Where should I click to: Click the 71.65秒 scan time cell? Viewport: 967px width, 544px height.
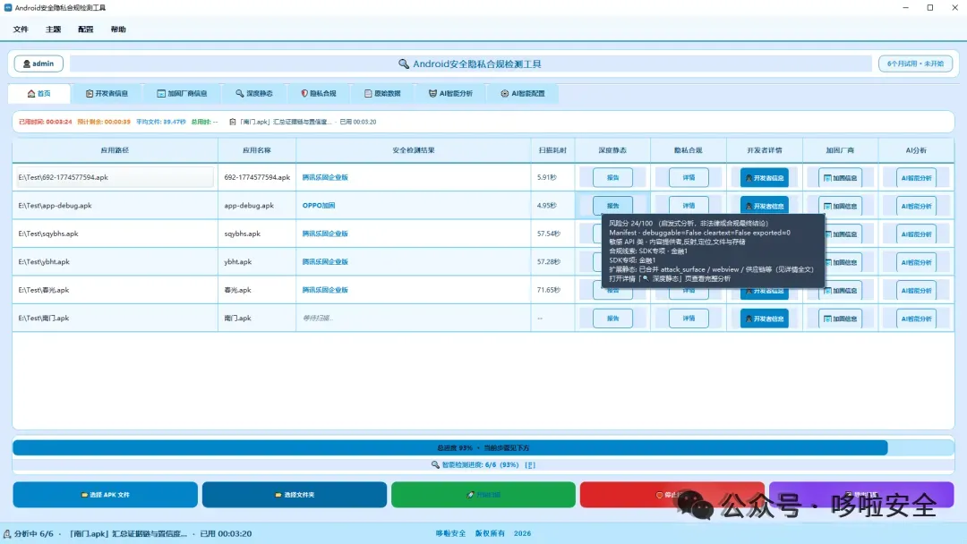coord(552,290)
